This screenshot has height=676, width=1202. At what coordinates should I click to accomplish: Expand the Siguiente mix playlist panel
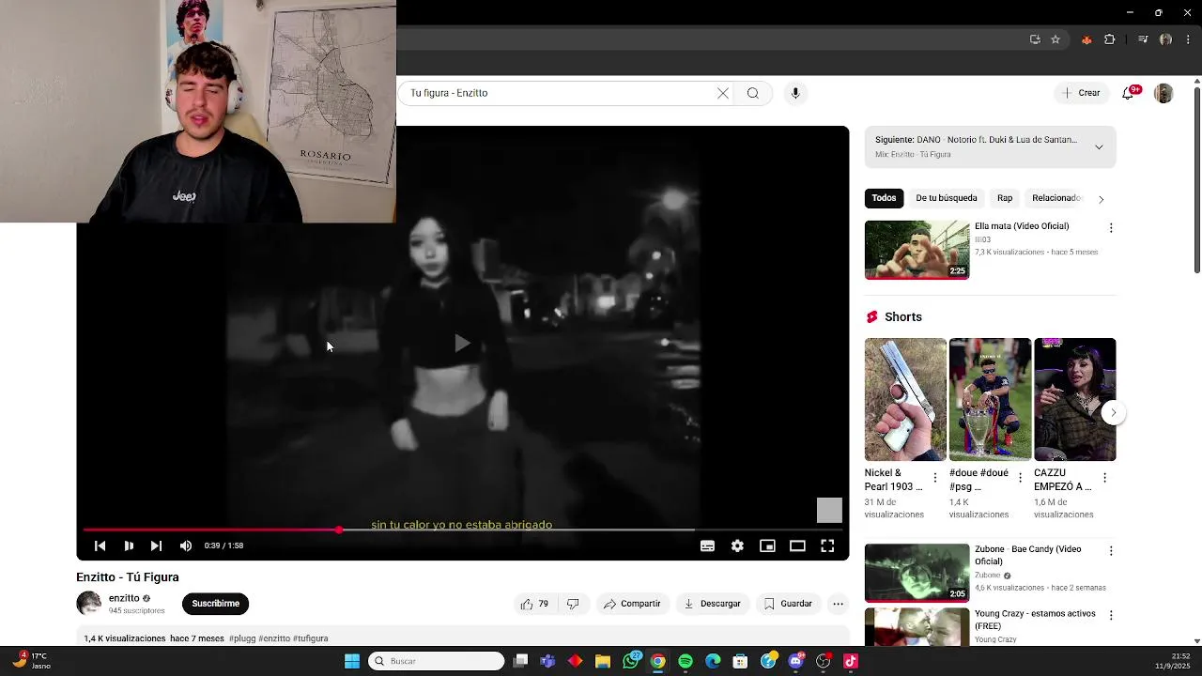click(x=1099, y=147)
